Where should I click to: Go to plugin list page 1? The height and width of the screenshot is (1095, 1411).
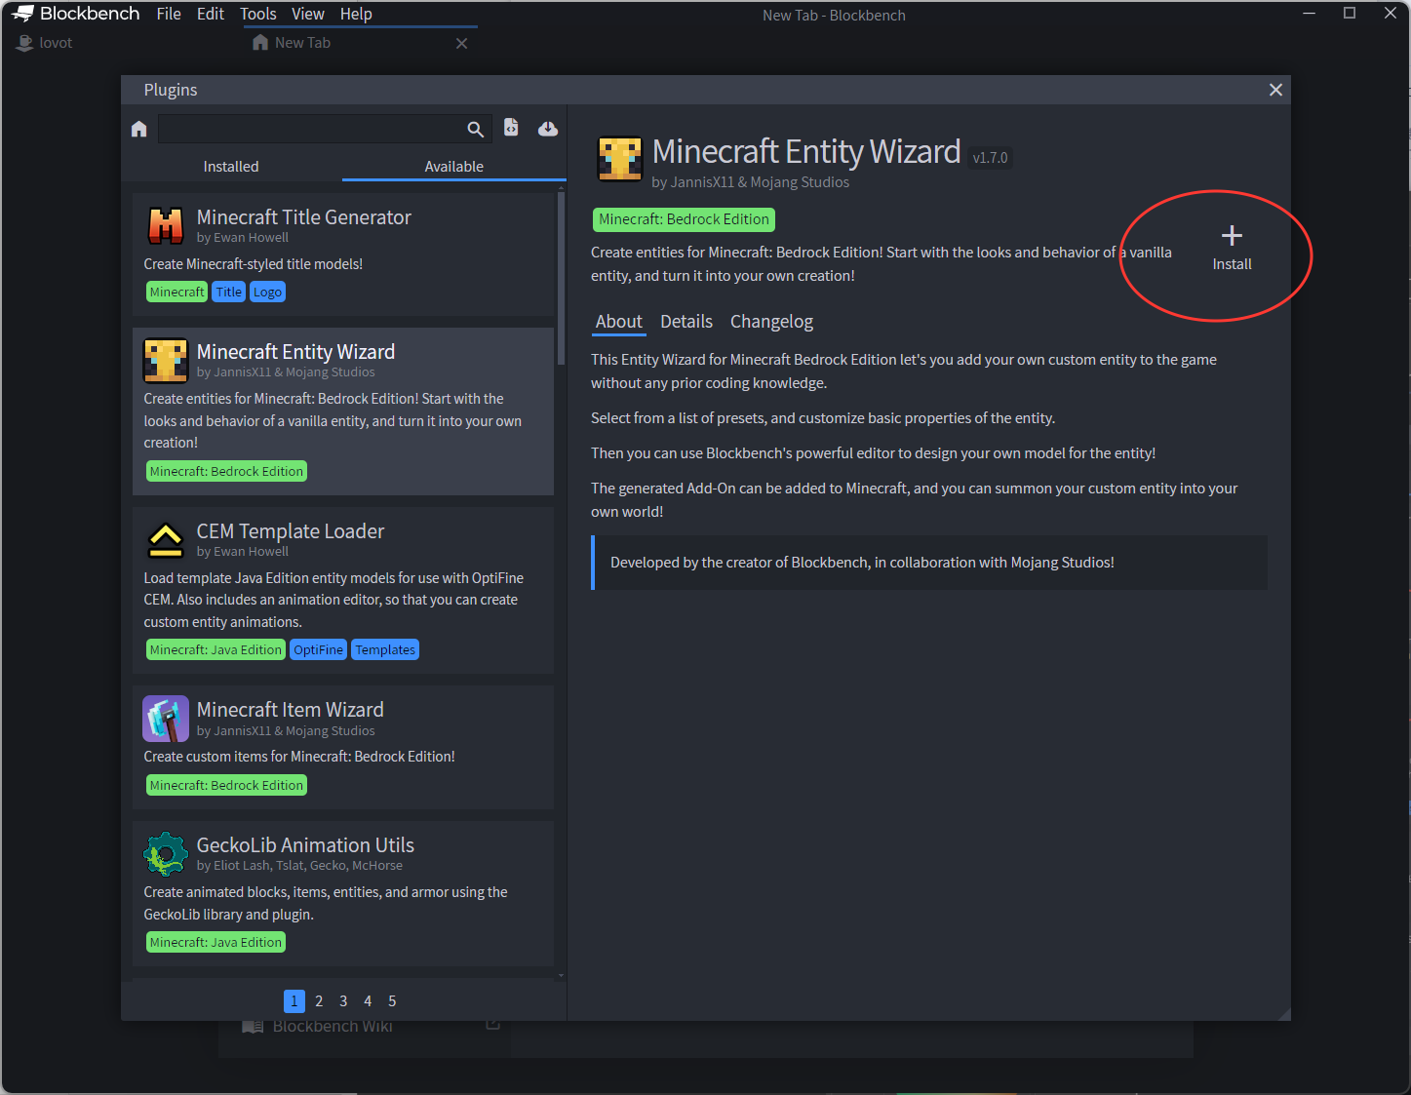(294, 1001)
